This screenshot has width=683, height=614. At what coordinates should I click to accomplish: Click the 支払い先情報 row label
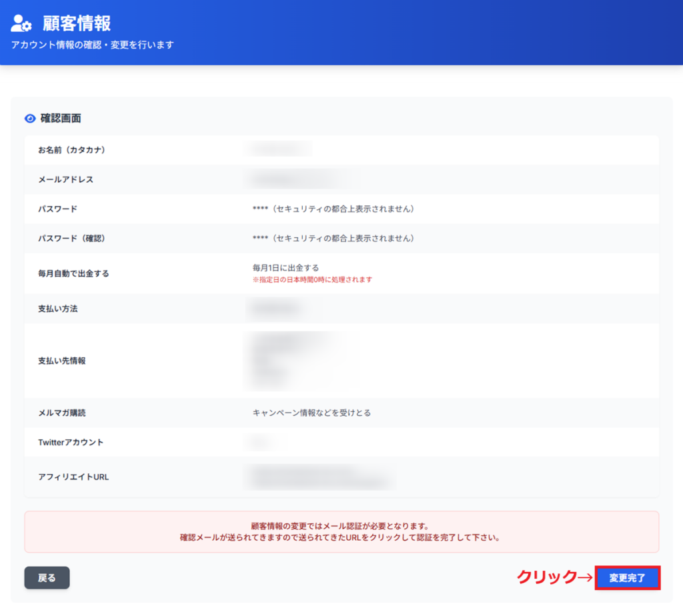coord(62,361)
